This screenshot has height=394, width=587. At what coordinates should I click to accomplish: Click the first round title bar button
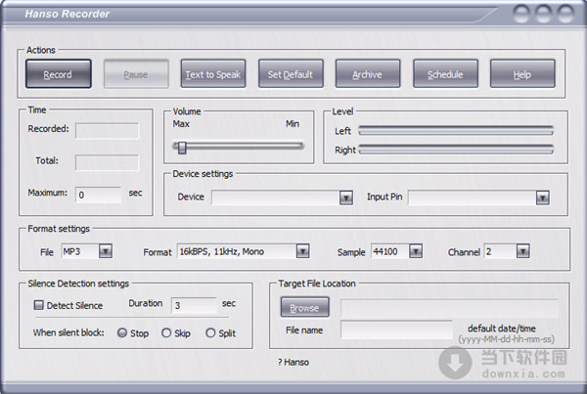[x=521, y=14]
